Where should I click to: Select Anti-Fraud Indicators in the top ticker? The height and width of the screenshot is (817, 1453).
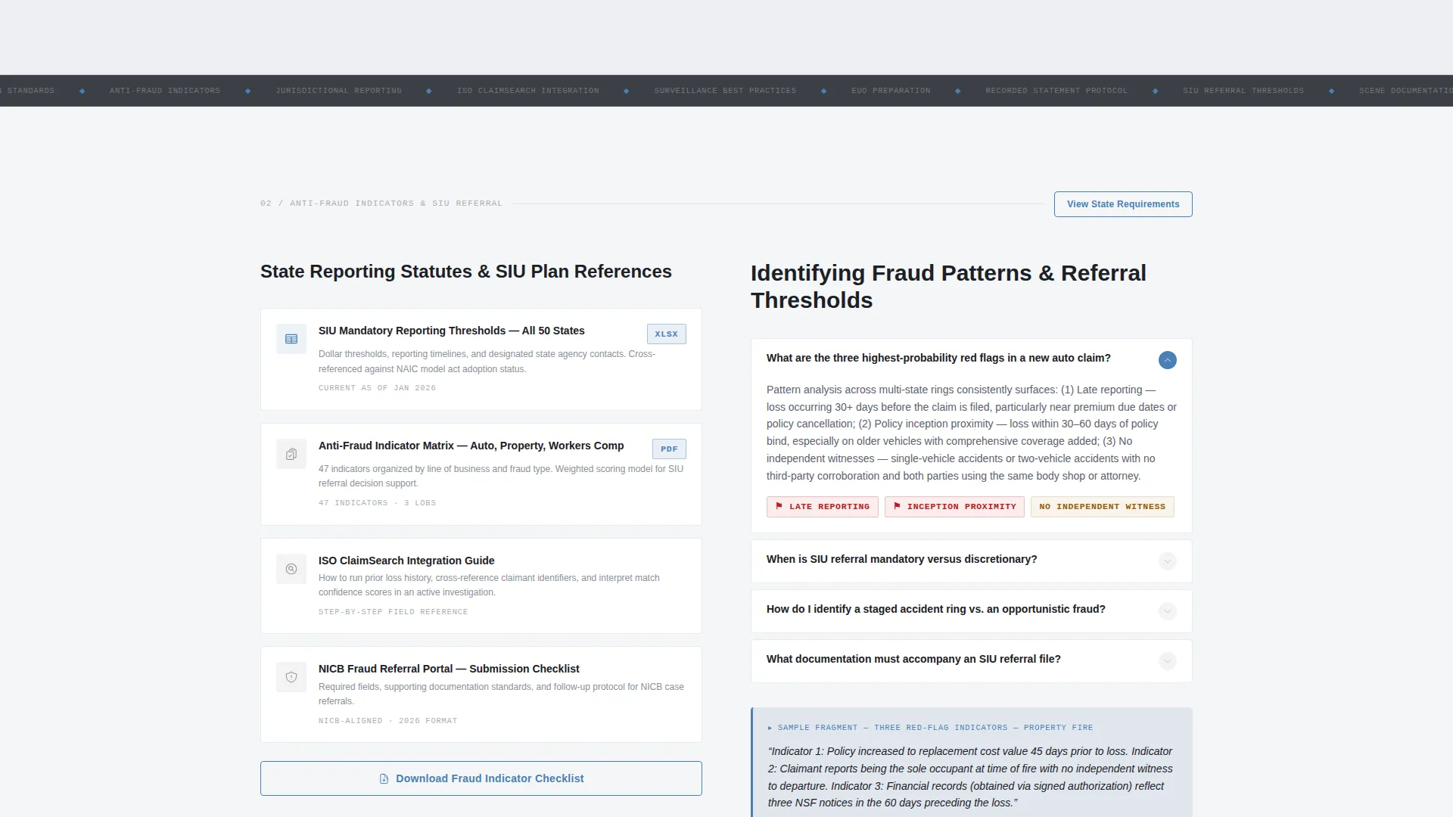tap(165, 91)
